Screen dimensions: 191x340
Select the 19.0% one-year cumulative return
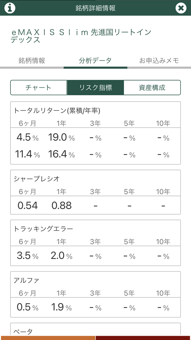(61, 138)
